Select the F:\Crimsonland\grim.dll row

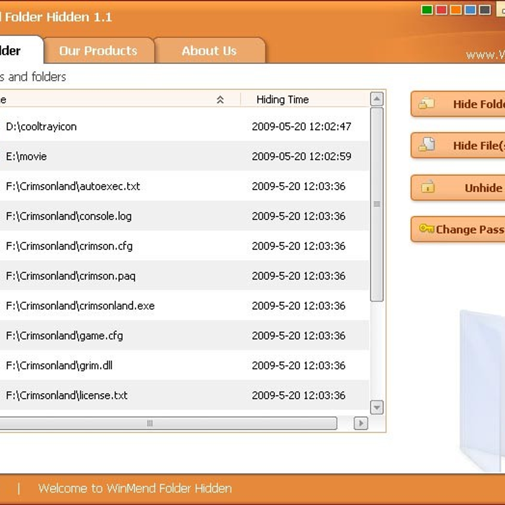pos(184,365)
